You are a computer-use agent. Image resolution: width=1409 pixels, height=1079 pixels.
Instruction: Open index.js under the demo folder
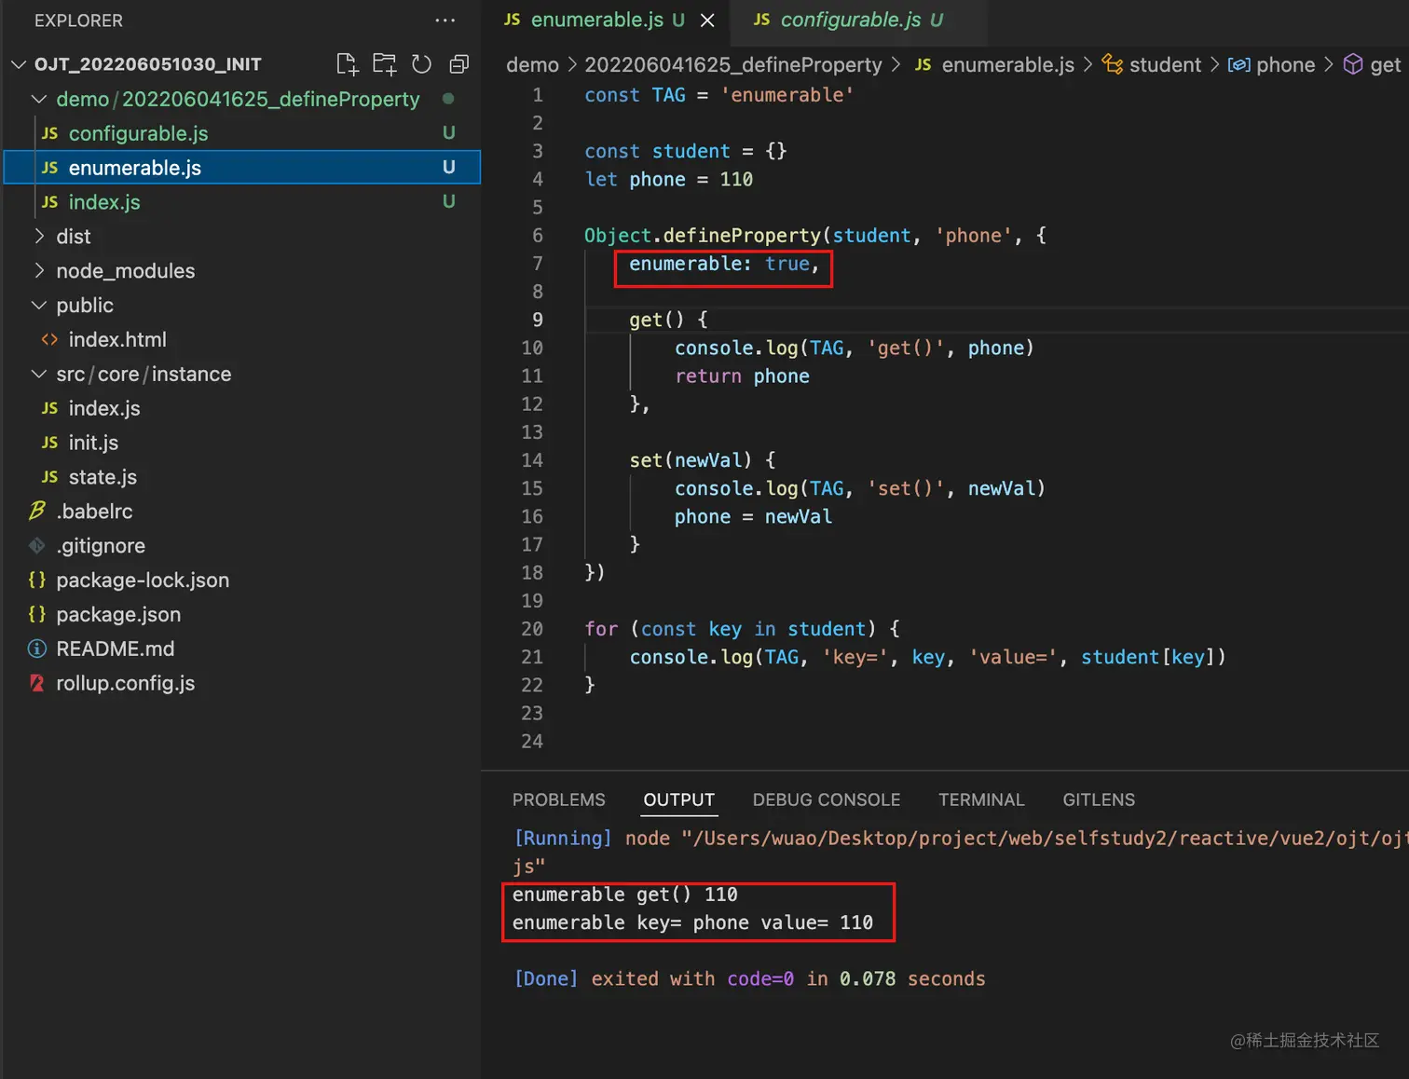[242, 202]
